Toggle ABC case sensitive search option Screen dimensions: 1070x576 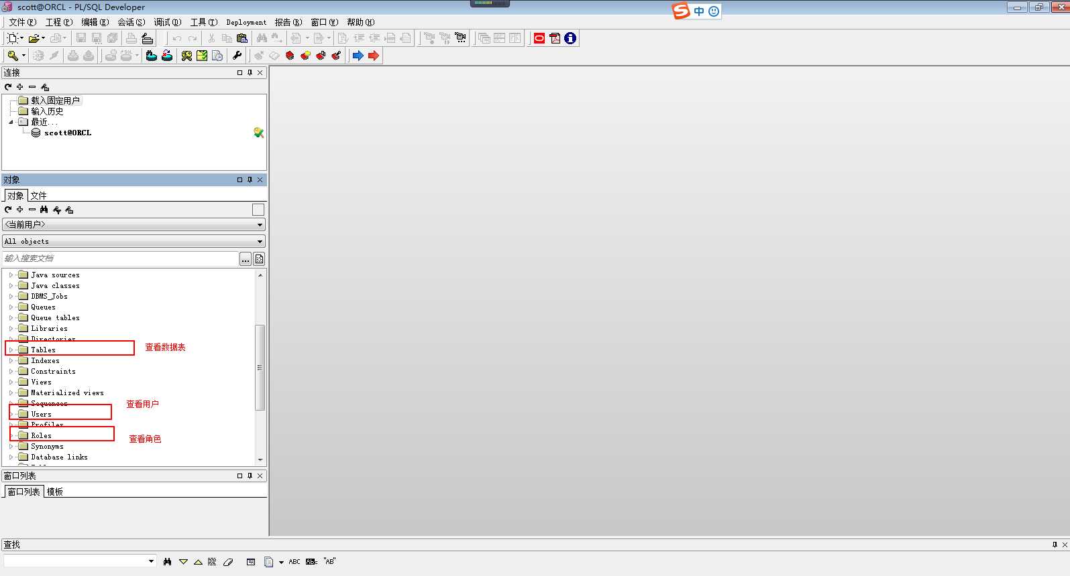(x=295, y=562)
